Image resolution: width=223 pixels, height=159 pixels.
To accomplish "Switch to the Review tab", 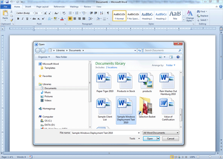I will 87,6.
